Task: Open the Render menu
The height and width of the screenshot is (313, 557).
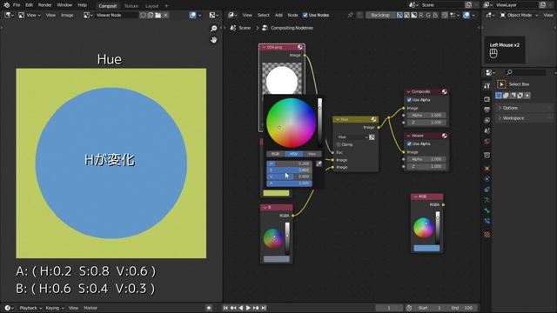Action: [44, 5]
